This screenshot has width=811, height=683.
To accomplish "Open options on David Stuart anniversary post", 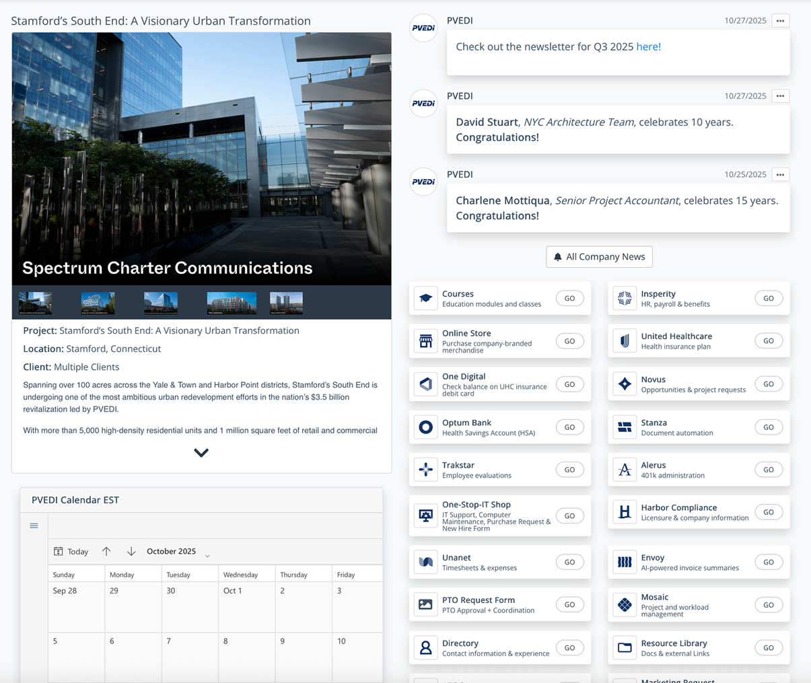I will (x=780, y=96).
